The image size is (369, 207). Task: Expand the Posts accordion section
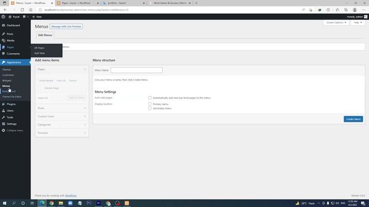tap(62, 108)
